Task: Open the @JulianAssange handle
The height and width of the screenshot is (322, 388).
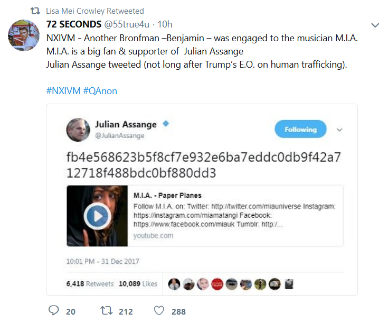Action: pyautogui.click(x=119, y=135)
